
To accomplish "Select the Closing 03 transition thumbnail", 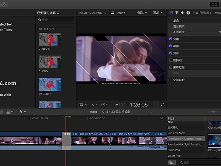I will click(214, 123).
